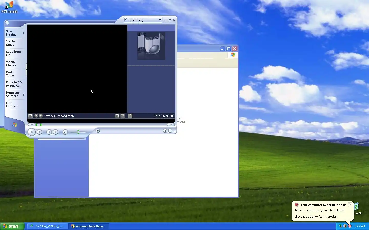Expand the Premium Services arrow
Image resolution: width=369 pixels, height=230 pixels.
[24, 95]
